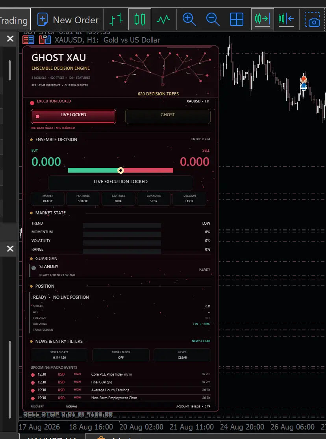Open the red list icon beside XAUUSD title
The image size is (326, 439).
coord(28,40)
